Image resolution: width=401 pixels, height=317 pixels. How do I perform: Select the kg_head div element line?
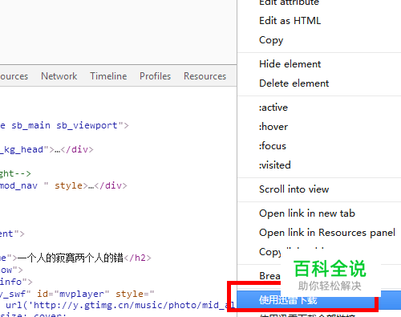[x=47, y=149]
